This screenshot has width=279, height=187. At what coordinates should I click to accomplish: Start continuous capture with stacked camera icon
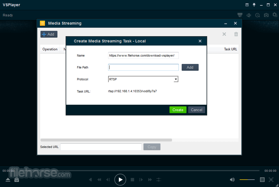[x=275, y=15]
